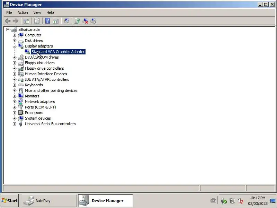
Task: Click the Update Driver Software toolbar icon
Action: click(x=77, y=21)
